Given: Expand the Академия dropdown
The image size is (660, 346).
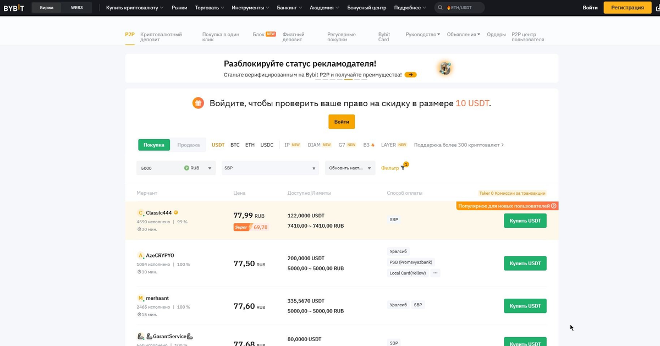Looking at the screenshot, I should (324, 8).
